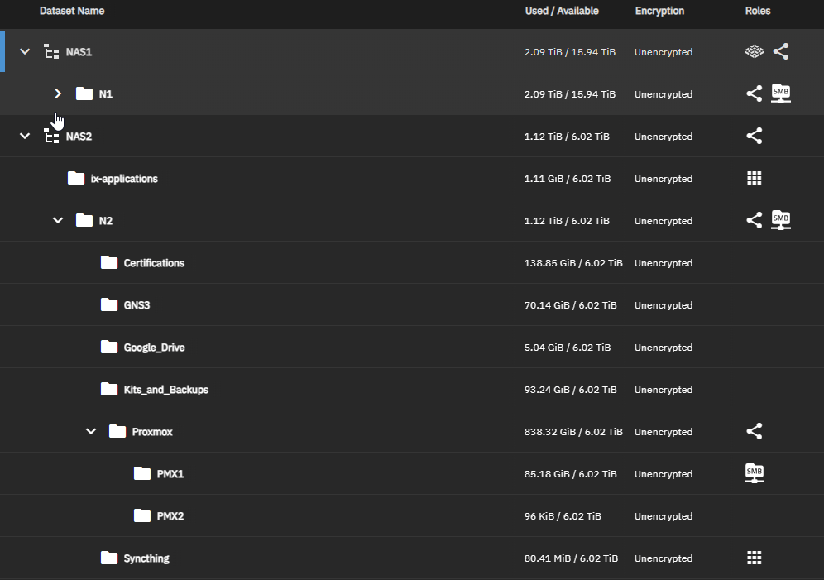Image resolution: width=824 pixels, height=580 pixels.
Task: Click the 5.04 GiB / 6.02 TiB value
Action: (568, 348)
